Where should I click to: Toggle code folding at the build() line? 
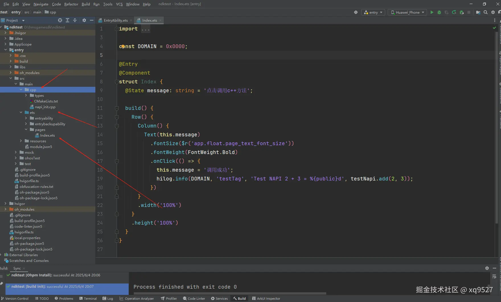[x=117, y=108]
